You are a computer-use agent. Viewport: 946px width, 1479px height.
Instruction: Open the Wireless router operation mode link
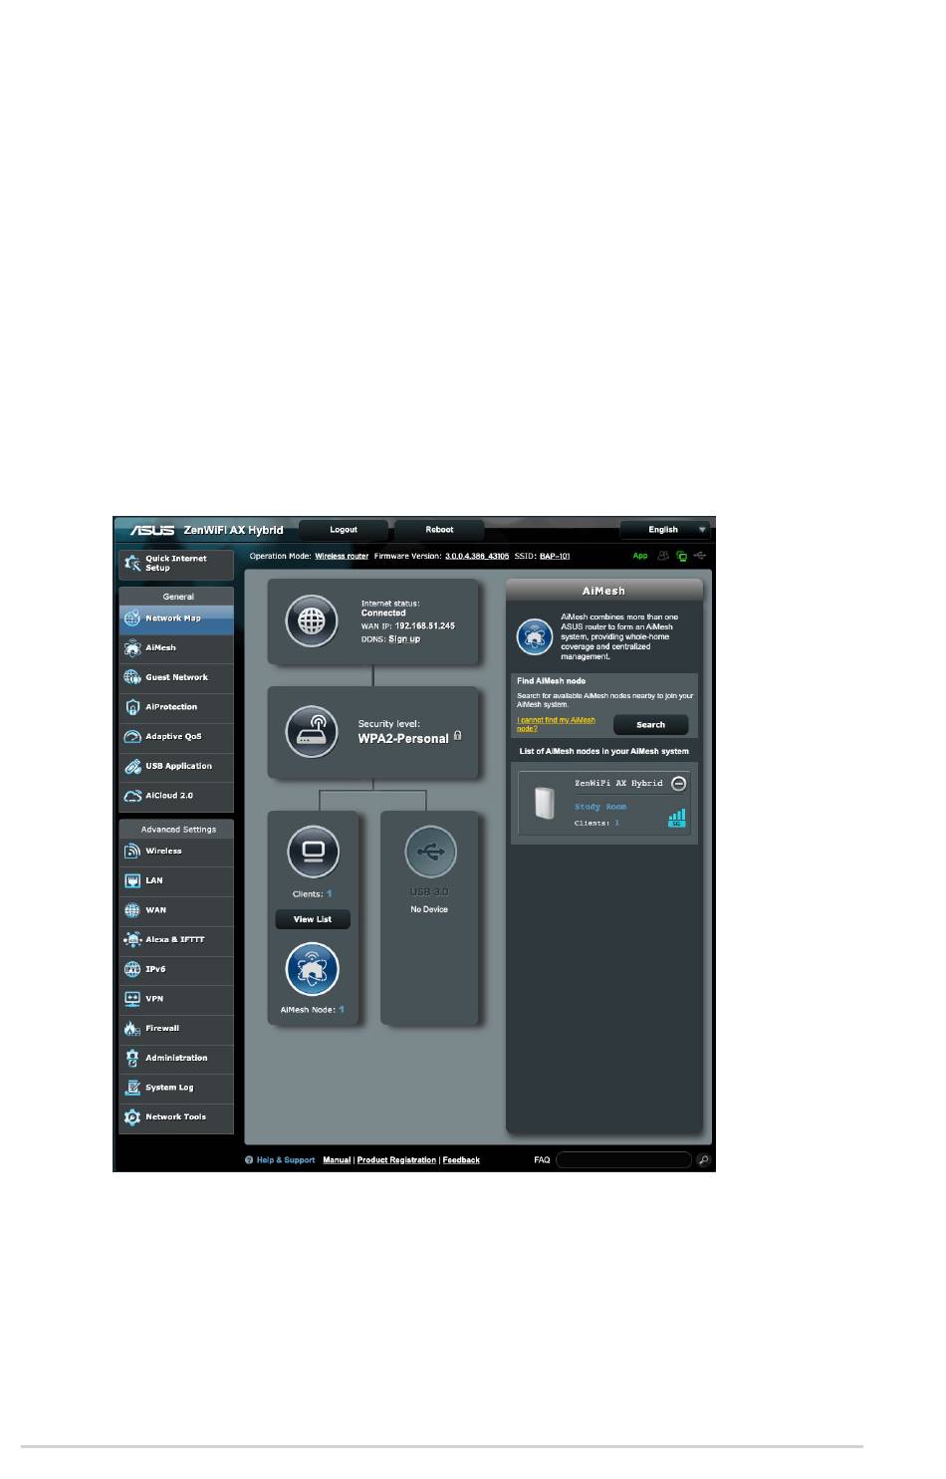342,556
